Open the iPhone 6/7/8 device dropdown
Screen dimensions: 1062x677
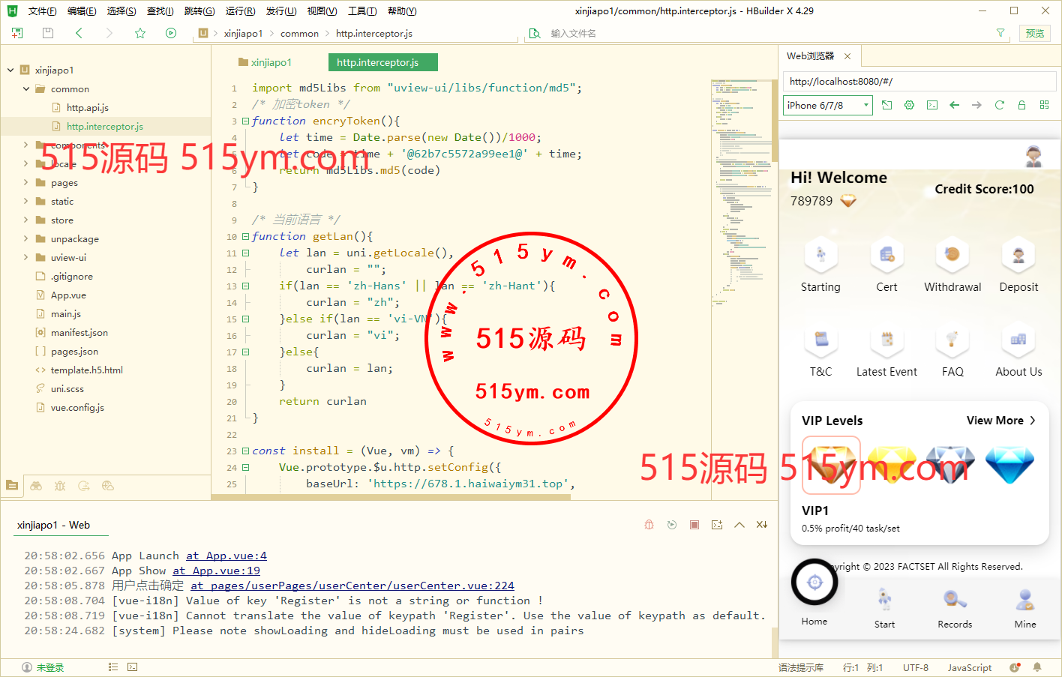point(828,106)
